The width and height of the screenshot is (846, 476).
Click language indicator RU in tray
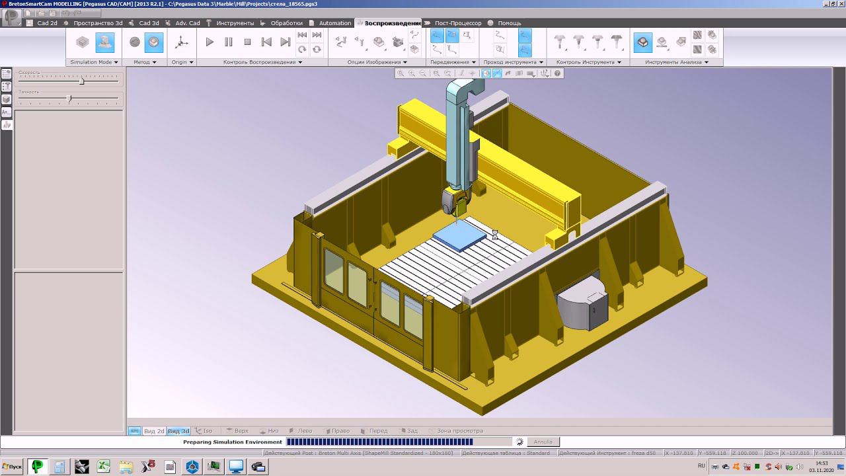(x=702, y=466)
